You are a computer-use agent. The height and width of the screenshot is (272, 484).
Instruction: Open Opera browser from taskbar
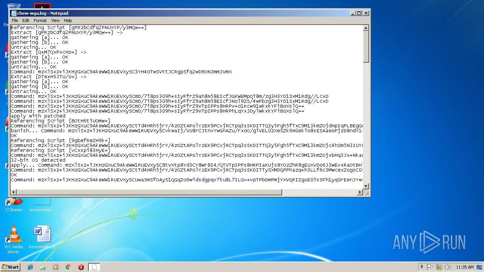click(x=81, y=267)
